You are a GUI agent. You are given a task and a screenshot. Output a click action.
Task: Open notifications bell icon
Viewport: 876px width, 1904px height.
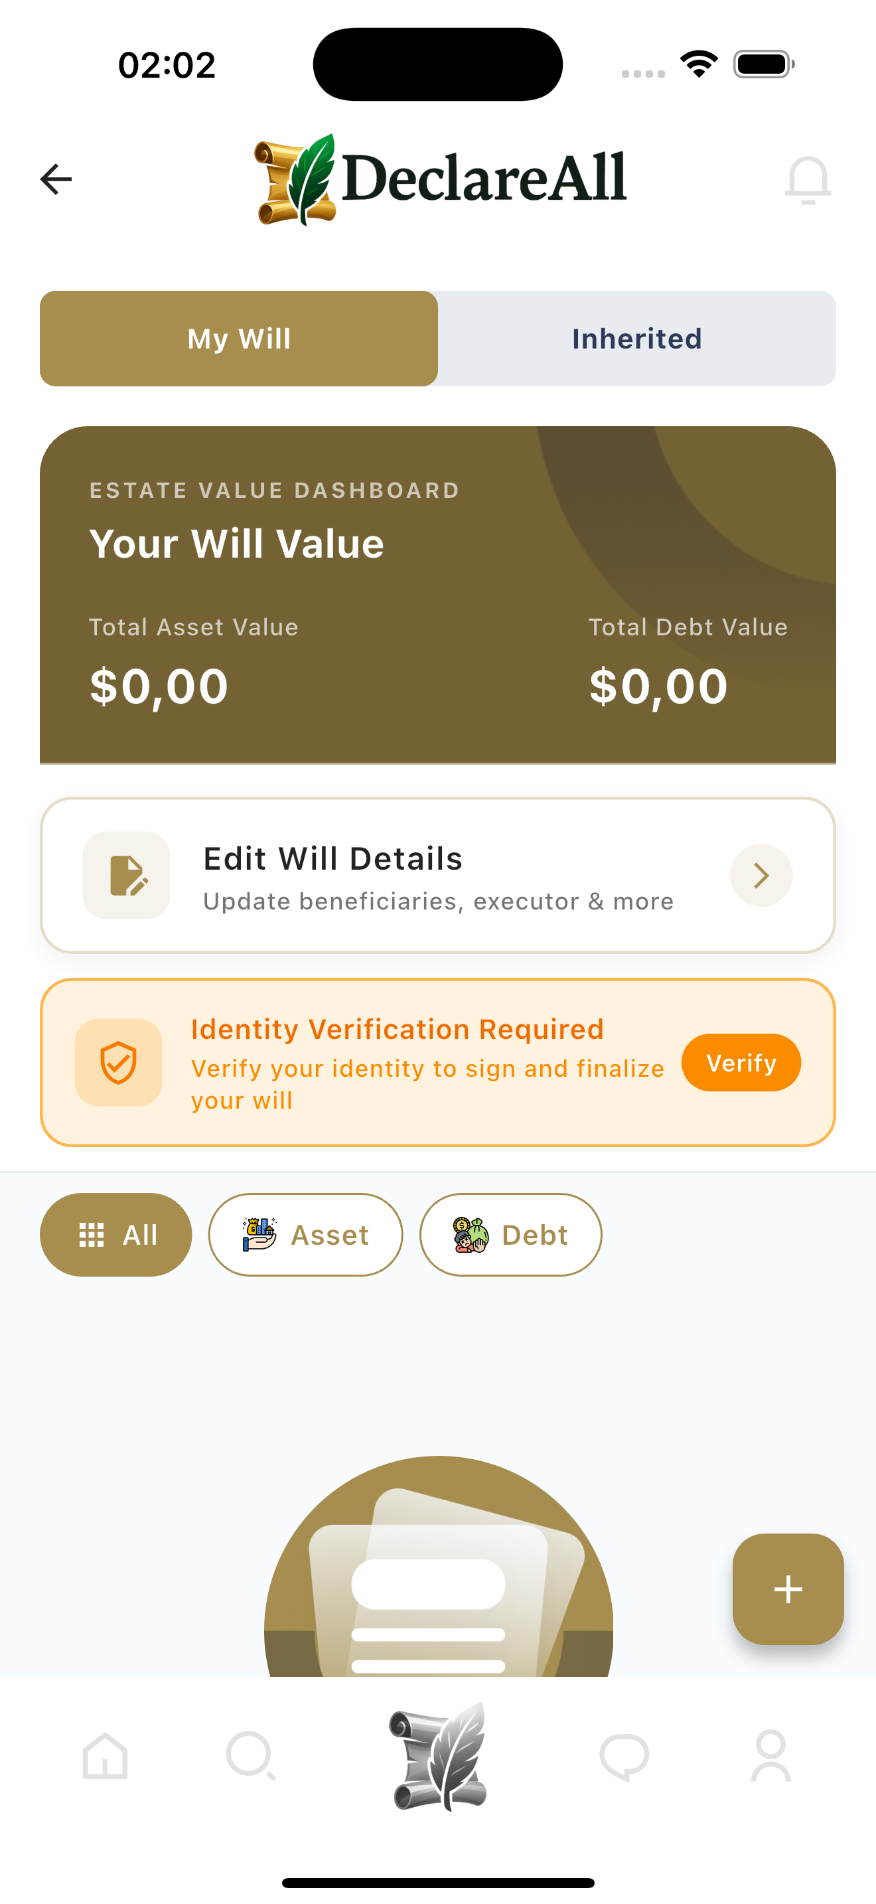click(807, 180)
